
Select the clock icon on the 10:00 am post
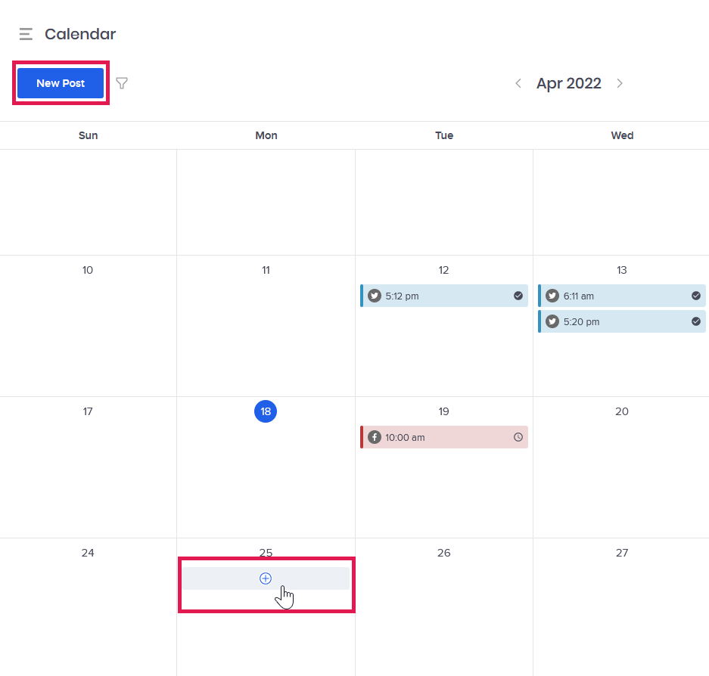pos(518,437)
